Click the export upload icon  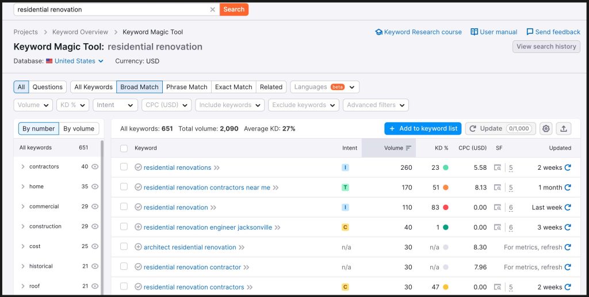tap(564, 128)
